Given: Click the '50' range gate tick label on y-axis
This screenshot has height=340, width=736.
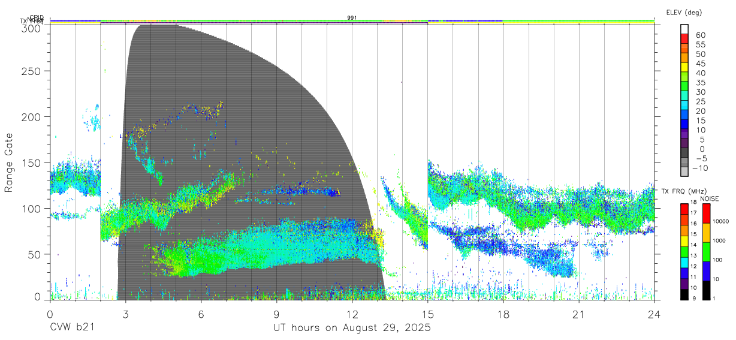Looking at the screenshot, I should coord(35,254).
